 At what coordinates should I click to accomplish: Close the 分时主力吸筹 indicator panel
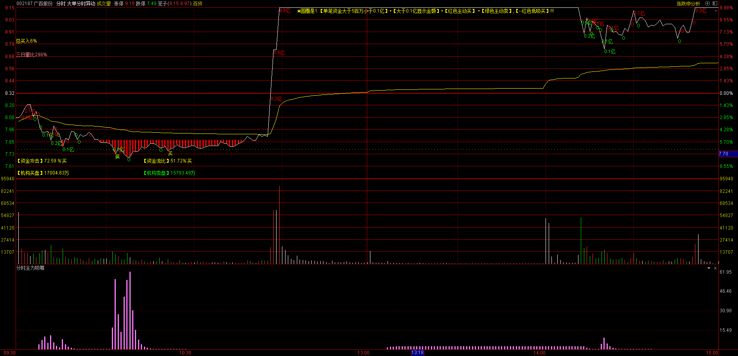715,268
